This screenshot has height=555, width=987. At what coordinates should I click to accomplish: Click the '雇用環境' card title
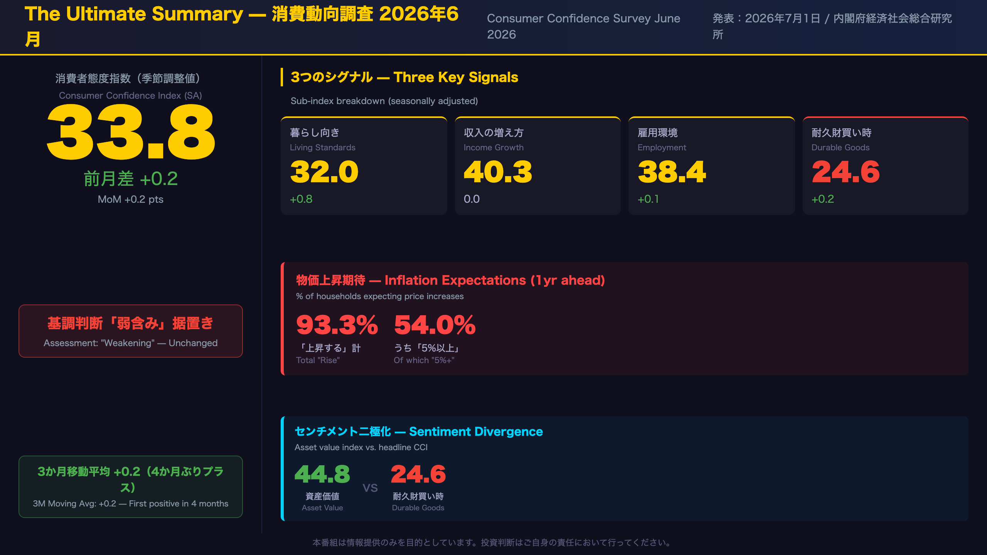point(657,133)
